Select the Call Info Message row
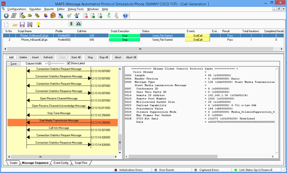The height and width of the screenshot is (173, 287). (62, 130)
